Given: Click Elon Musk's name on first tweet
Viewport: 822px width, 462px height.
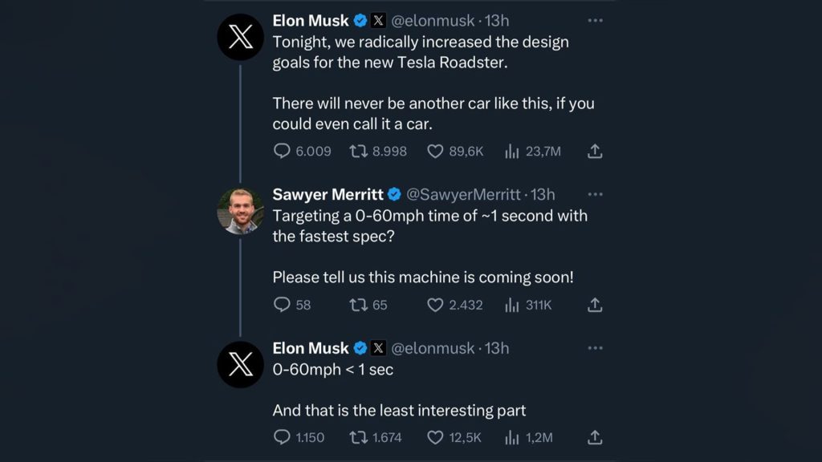Looking at the screenshot, I should [x=311, y=21].
